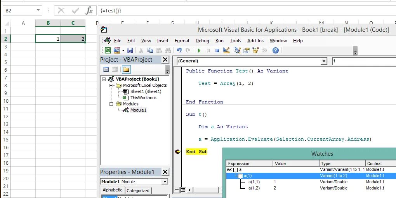The width and height of the screenshot is (396, 198).
Task: Continue running with the green play icon
Action: pos(199,51)
